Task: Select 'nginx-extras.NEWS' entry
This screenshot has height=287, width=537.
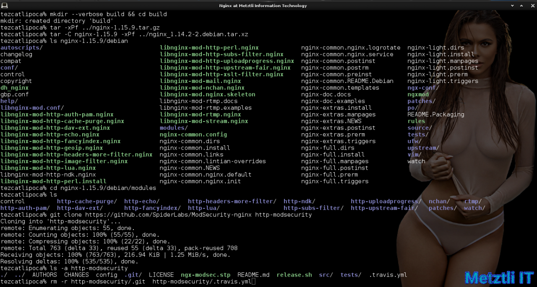Action: 331,121
